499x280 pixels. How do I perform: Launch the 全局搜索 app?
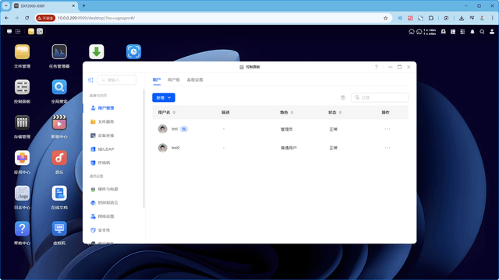[59, 87]
